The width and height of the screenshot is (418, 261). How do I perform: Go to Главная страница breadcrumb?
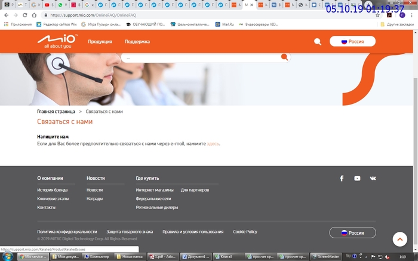tap(56, 112)
